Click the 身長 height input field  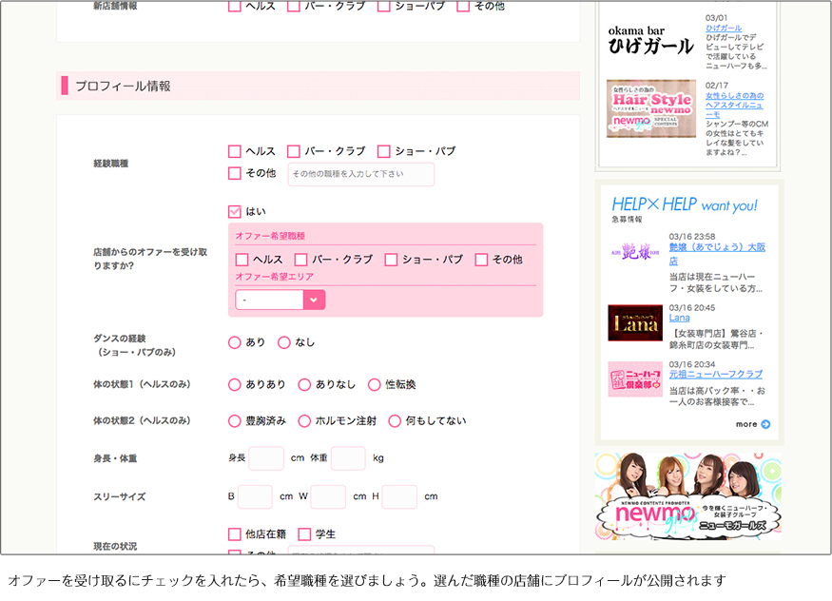[x=266, y=458]
